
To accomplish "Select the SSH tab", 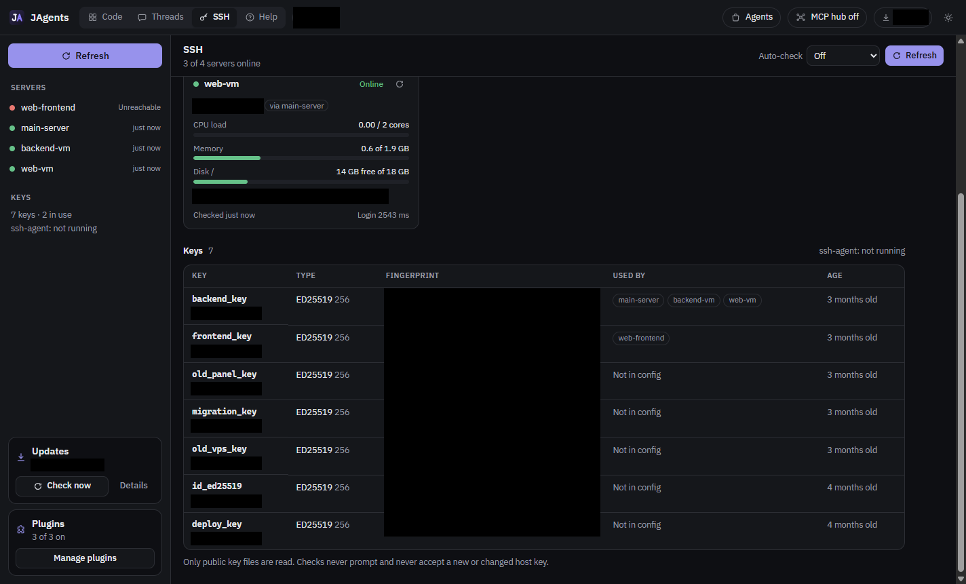I will pyautogui.click(x=215, y=17).
